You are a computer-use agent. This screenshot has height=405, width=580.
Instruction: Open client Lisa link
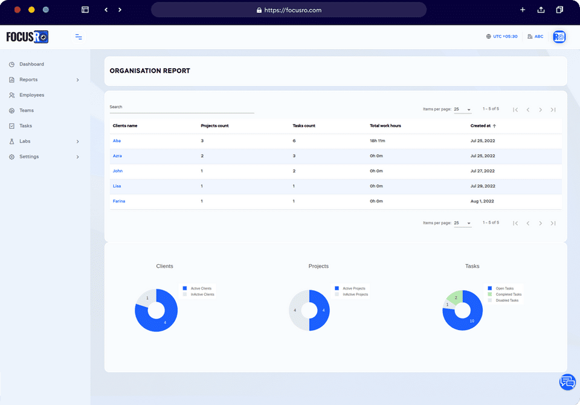[x=117, y=186]
